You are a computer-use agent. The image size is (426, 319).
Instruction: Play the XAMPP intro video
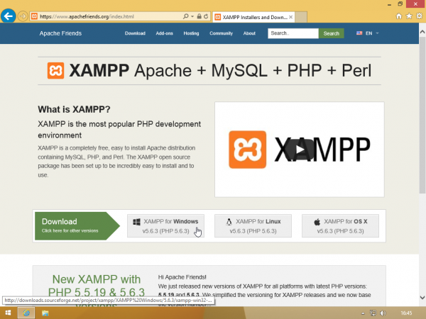(x=300, y=149)
